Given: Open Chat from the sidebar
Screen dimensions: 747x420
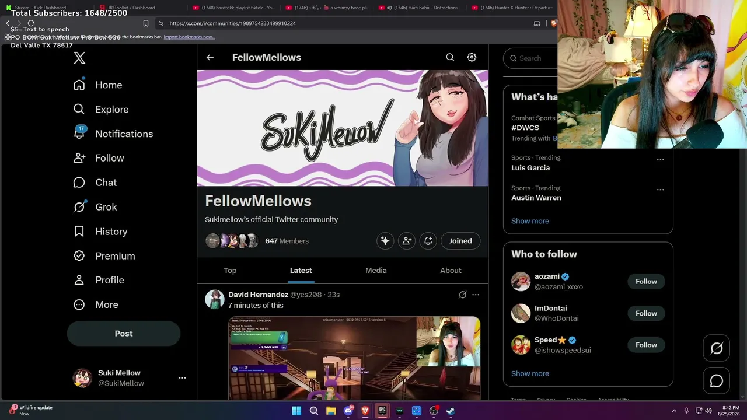Looking at the screenshot, I should [x=95, y=183].
